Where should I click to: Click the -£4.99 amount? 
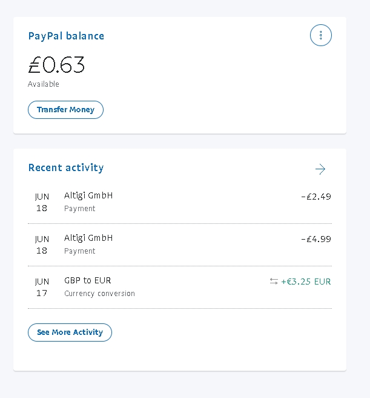[x=316, y=239]
